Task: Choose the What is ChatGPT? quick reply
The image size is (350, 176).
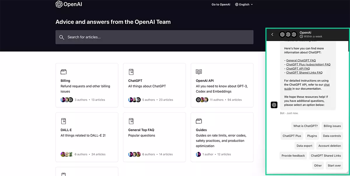Action: click(305, 126)
